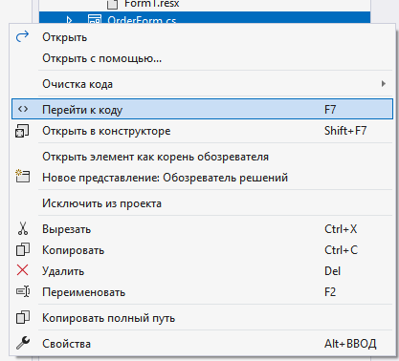Click the new view icon beside Новое представление
Image resolution: width=399 pixels, height=361 pixels.
tap(22, 177)
